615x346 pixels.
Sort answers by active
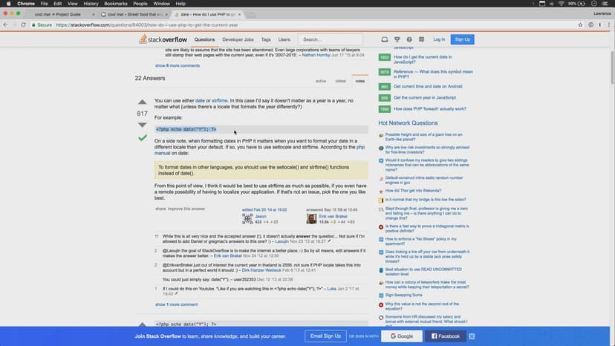click(321, 81)
